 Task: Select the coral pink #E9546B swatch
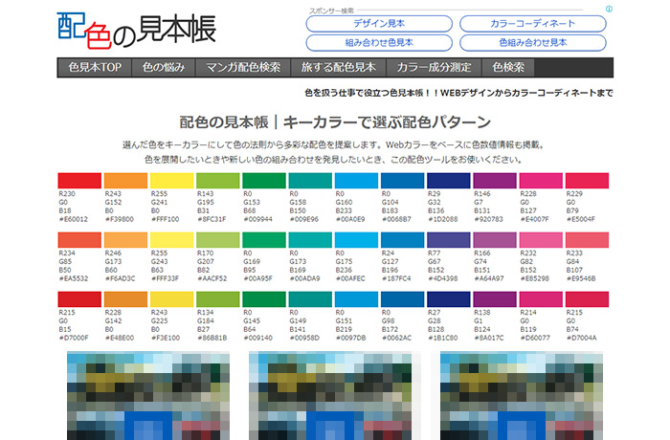587,240
